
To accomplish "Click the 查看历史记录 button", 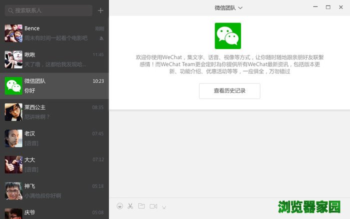I will click(x=229, y=91).
